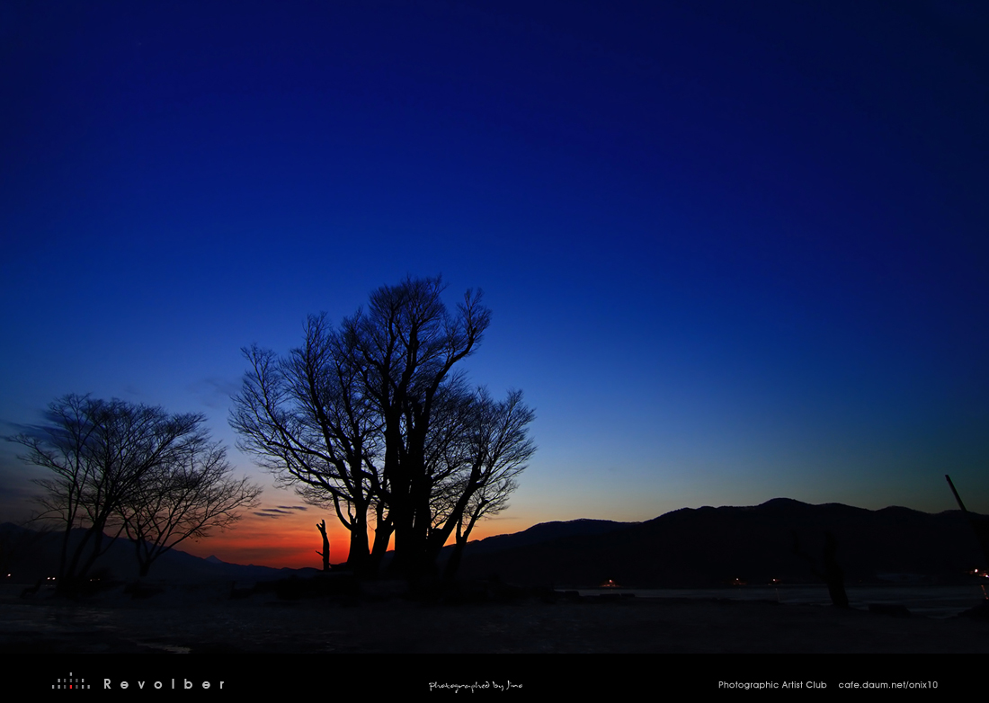Select the Photographic Artist Club text
Image resolution: width=989 pixels, height=703 pixels.
(772, 685)
